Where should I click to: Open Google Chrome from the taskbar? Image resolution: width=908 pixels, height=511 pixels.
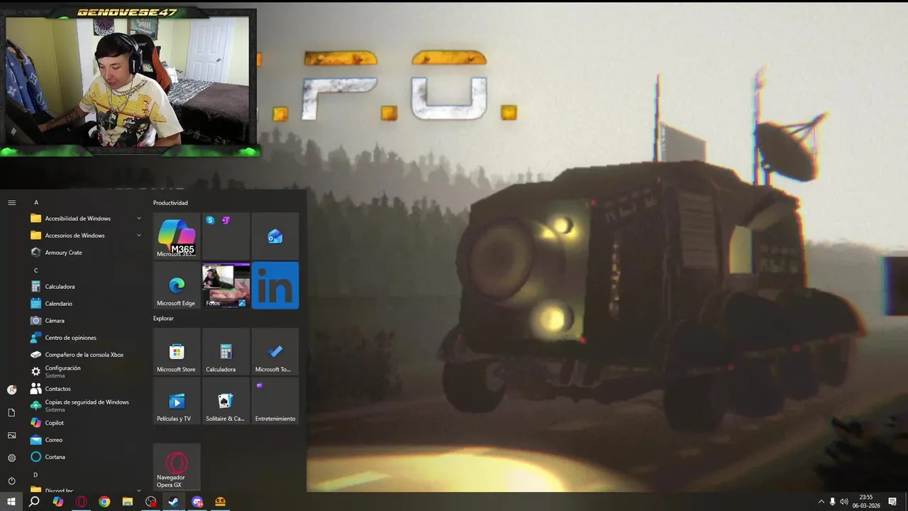104,502
